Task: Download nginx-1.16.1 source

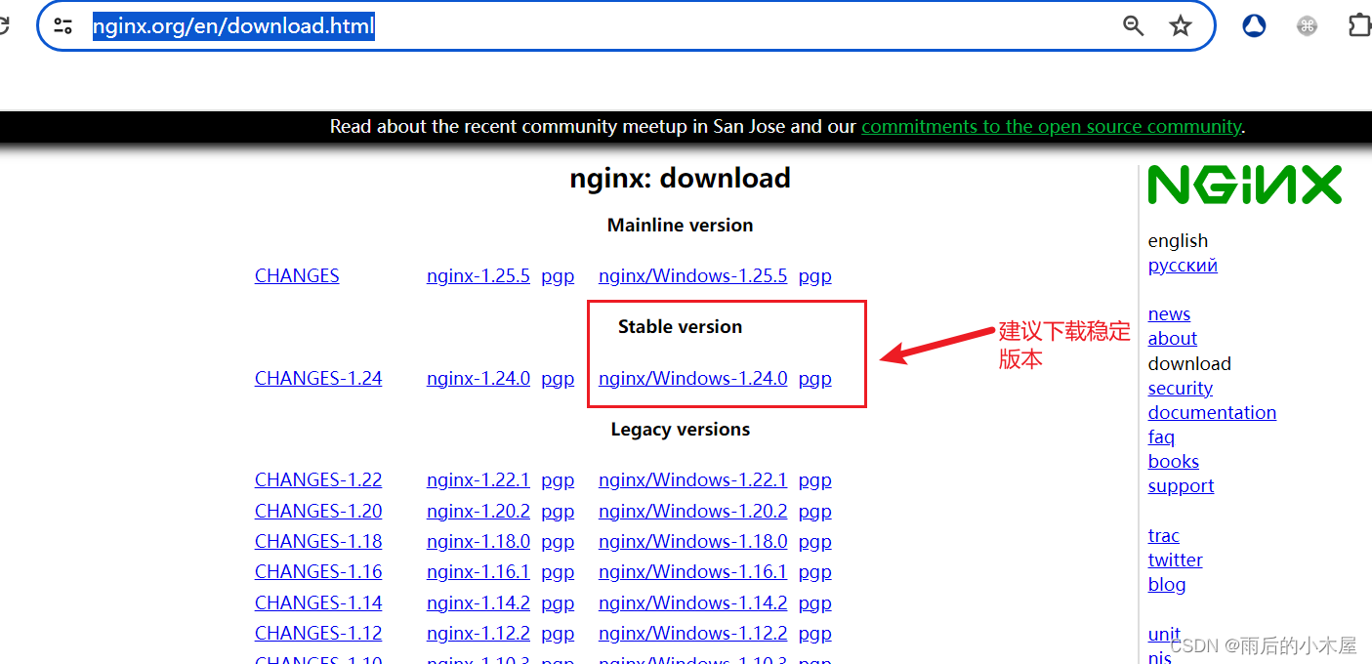Action: tap(478, 572)
